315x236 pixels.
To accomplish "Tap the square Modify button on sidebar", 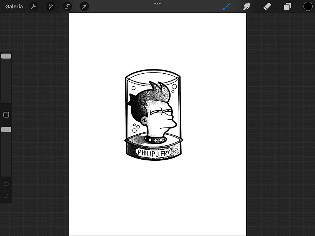I will point(6,115).
